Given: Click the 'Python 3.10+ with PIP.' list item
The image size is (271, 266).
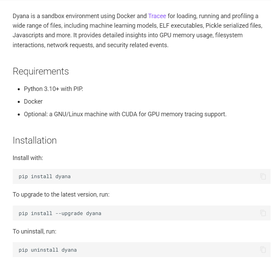Looking at the screenshot, I should pos(53,89).
